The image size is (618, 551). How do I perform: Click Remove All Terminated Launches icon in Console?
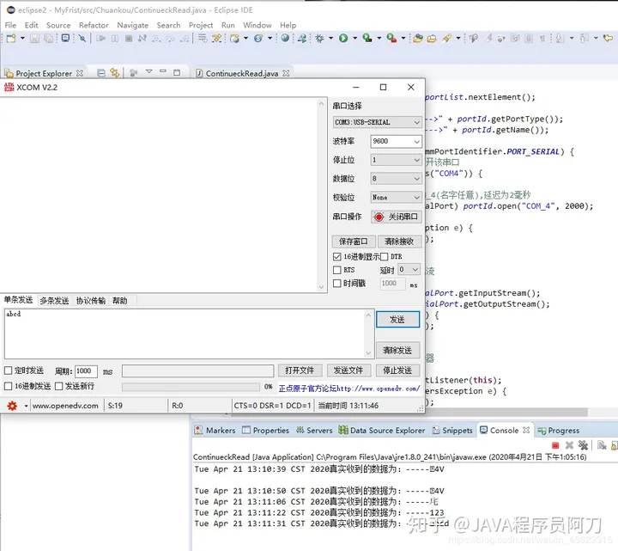(583, 445)
